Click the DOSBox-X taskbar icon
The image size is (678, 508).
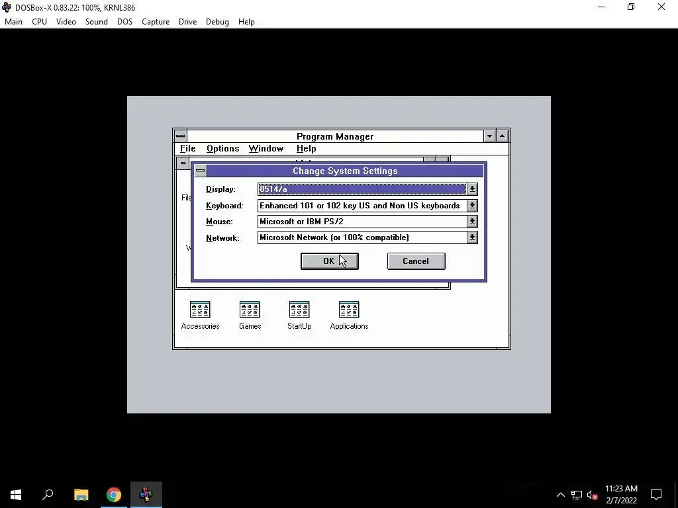coord(146,495)
